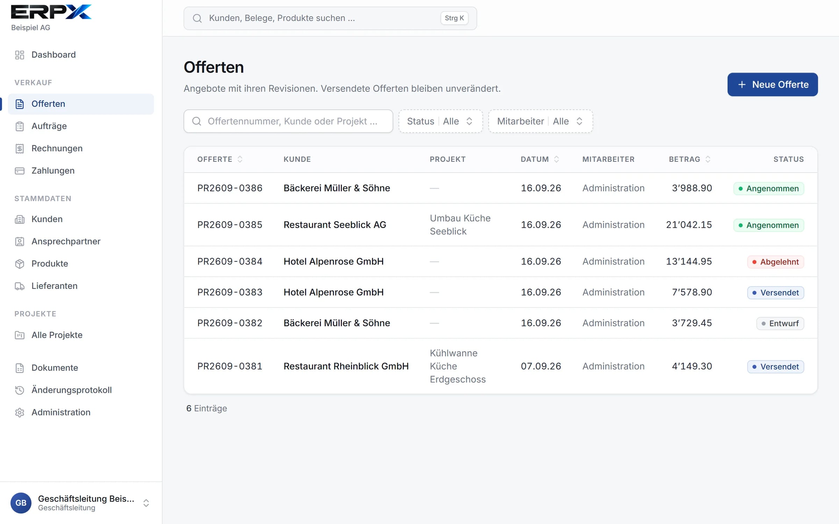839x524 pixels.
Task: Open Rechnungen from the sidebar
Action: click(81, 148)
